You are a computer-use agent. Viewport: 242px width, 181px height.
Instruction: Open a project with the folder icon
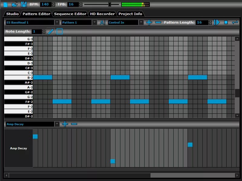point(15,4)
